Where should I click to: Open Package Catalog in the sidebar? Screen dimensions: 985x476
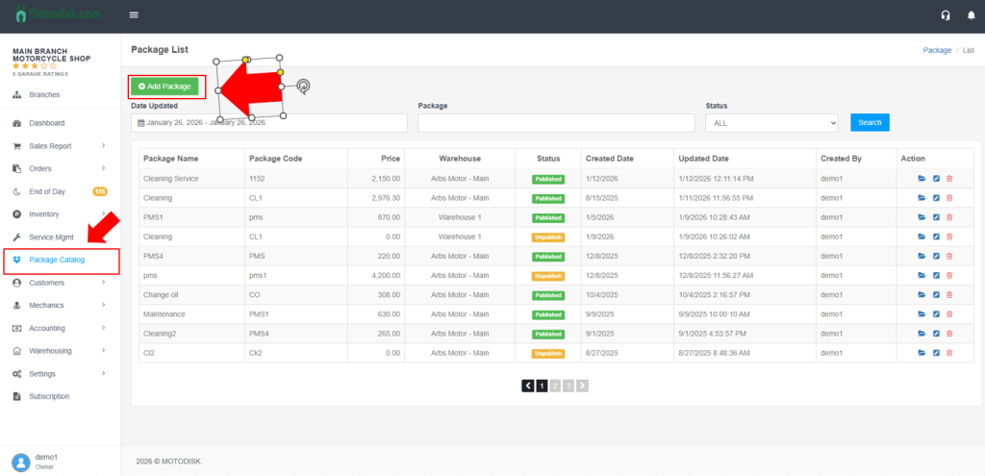click(57, 260)
